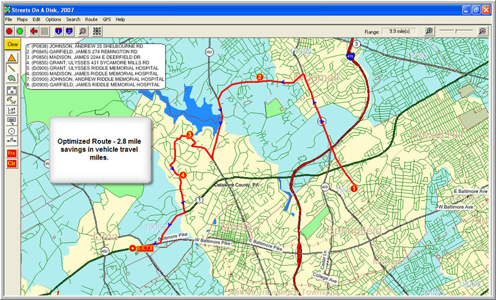Click the green circle toolbar button
This screenshot has height=300, width=496.
point(20,31)
